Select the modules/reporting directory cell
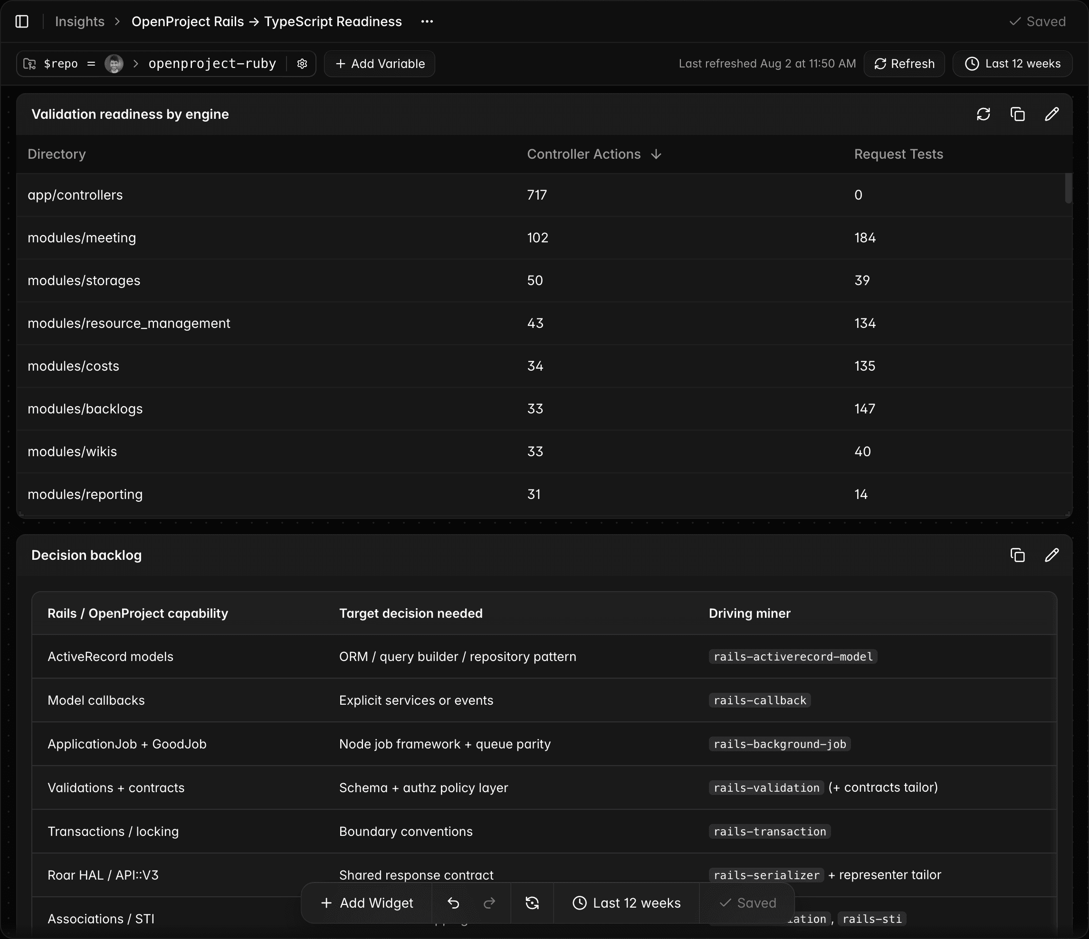This screenshot has width=1089, height=939. coord(85,494)
